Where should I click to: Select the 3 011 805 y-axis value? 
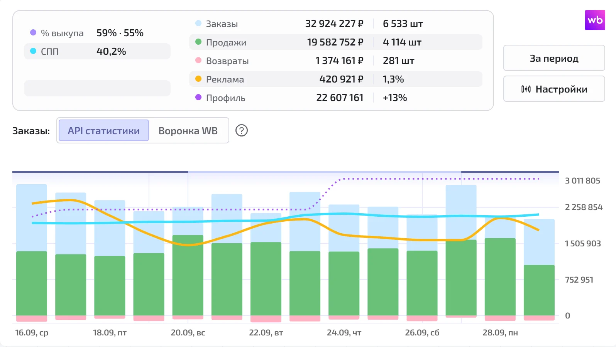click(x=582, y=180)
